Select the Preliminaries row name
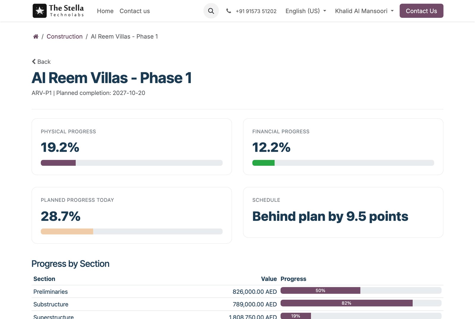Viewport: 475px width, 319px height. pos(50,292)
